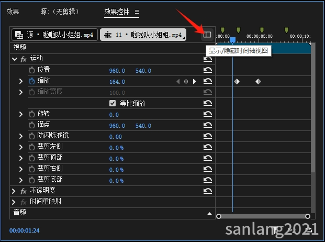
Task: Expand the 缩放宽度 property
Action: click(21, 92)
